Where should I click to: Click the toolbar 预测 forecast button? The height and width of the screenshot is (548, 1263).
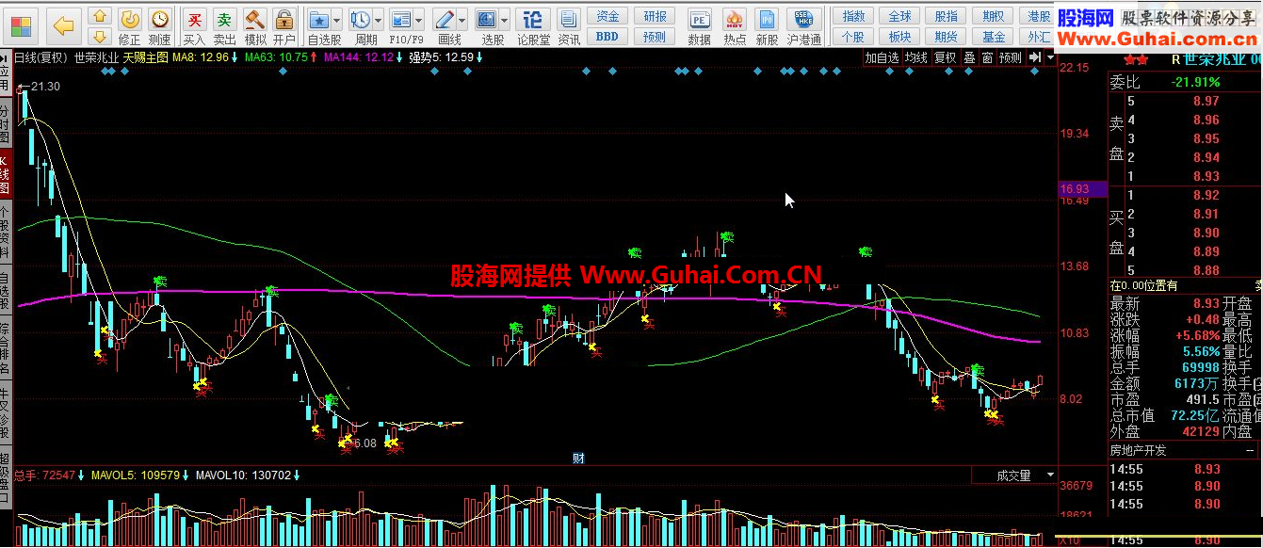tap(656, 36)
